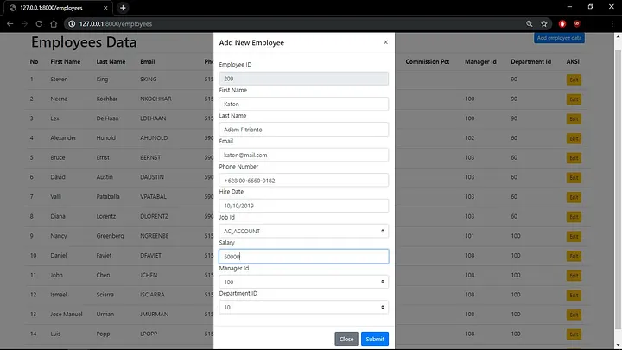
Task: Open a new tab with plus button
Action: pyautogui.click(x=123, y=8)
